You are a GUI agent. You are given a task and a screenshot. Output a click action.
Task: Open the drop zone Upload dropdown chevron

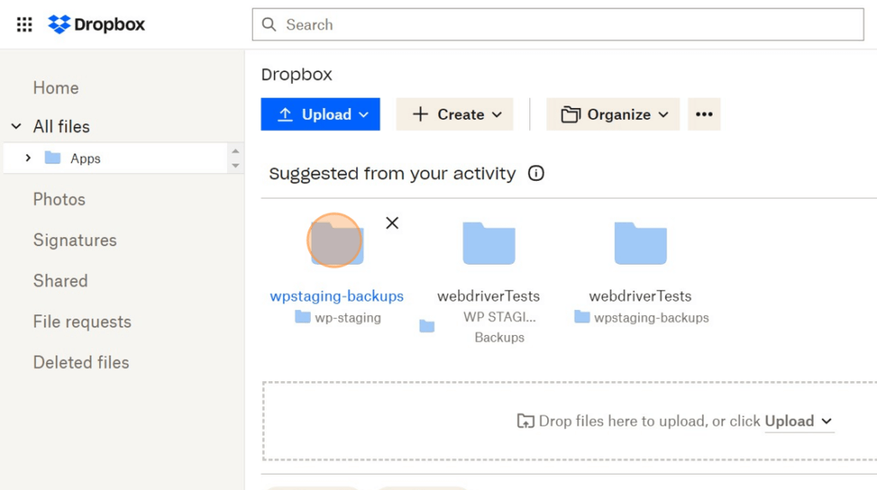pos(826,421)
